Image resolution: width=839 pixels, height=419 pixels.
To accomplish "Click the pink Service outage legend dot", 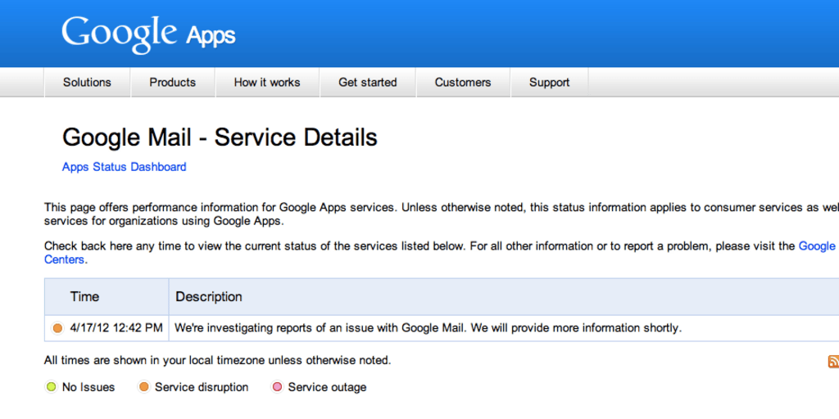I will (x=277, y=387).
